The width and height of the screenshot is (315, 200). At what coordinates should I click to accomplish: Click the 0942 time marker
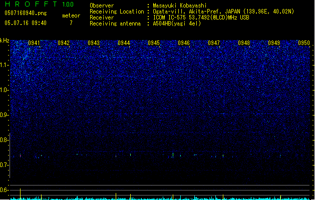pyautogui.click(x=64, y=43)
